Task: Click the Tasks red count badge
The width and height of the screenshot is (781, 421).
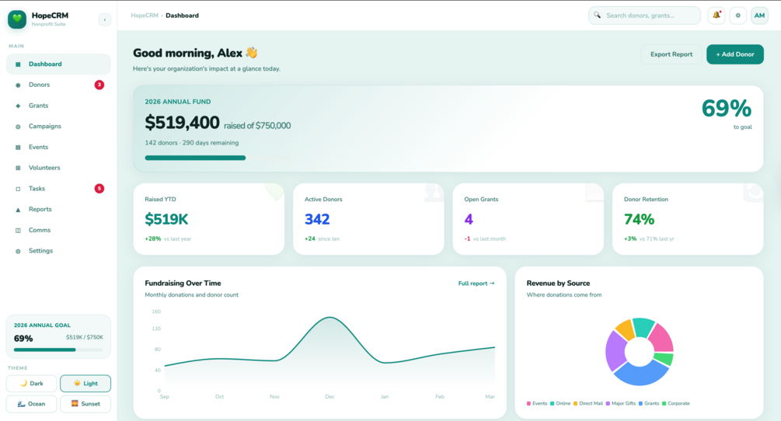Action: tap(99, 189)
